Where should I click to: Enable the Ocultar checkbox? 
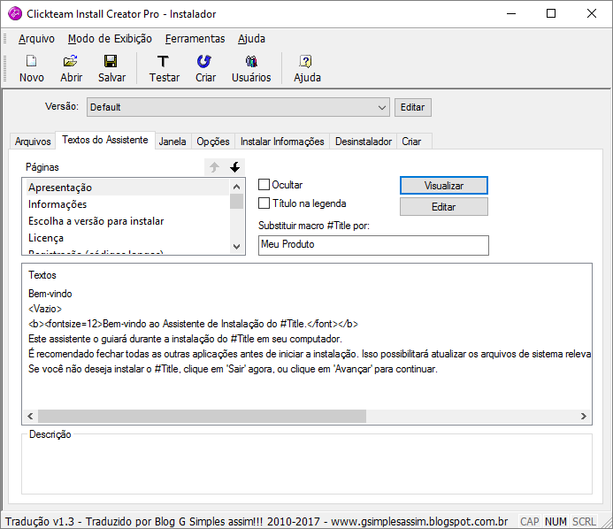264,185
